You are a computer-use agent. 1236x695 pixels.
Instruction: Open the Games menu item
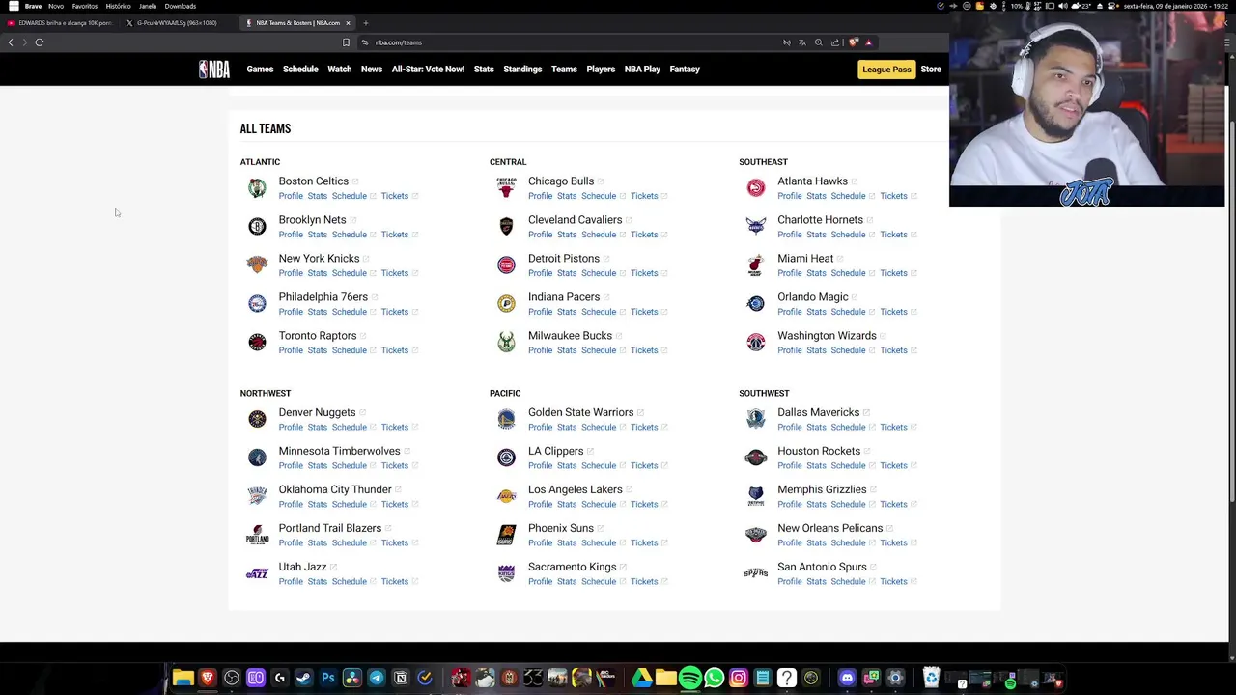point(260,69)
